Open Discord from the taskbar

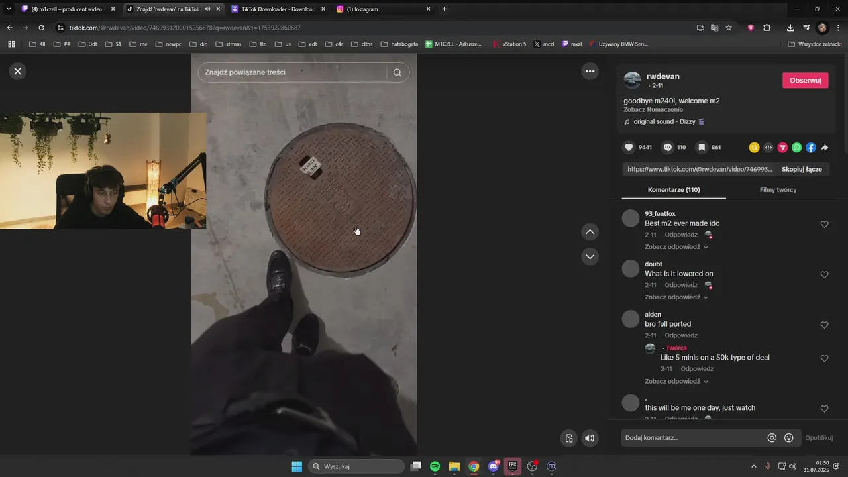(x=493, y=466)
